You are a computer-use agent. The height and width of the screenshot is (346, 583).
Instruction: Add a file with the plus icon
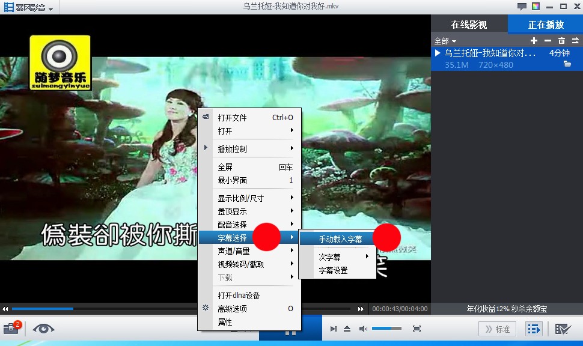point(534,40)
